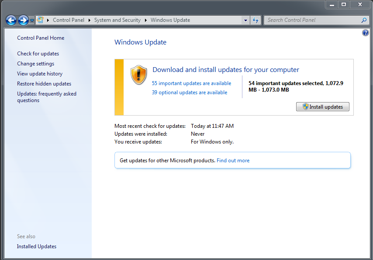Click Check for updates
The height and width of the screenshot is (260, 373).
(x=38, y=54)
